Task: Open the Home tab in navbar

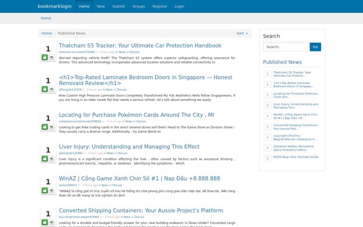Action: tap(84, 6)
